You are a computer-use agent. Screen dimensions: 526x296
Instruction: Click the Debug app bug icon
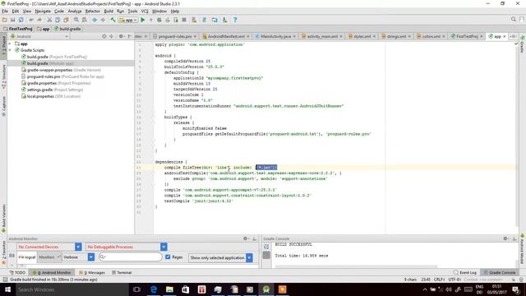click(x=159, y=20)
